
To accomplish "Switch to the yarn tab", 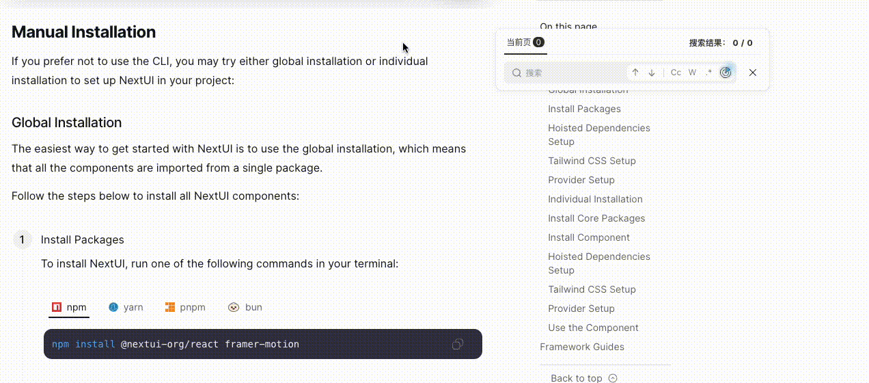I will click(x=126, y=307).
